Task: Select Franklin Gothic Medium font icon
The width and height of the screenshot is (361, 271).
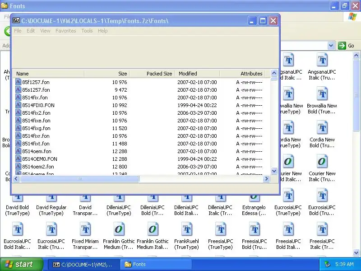Action: tap(119, 229)
